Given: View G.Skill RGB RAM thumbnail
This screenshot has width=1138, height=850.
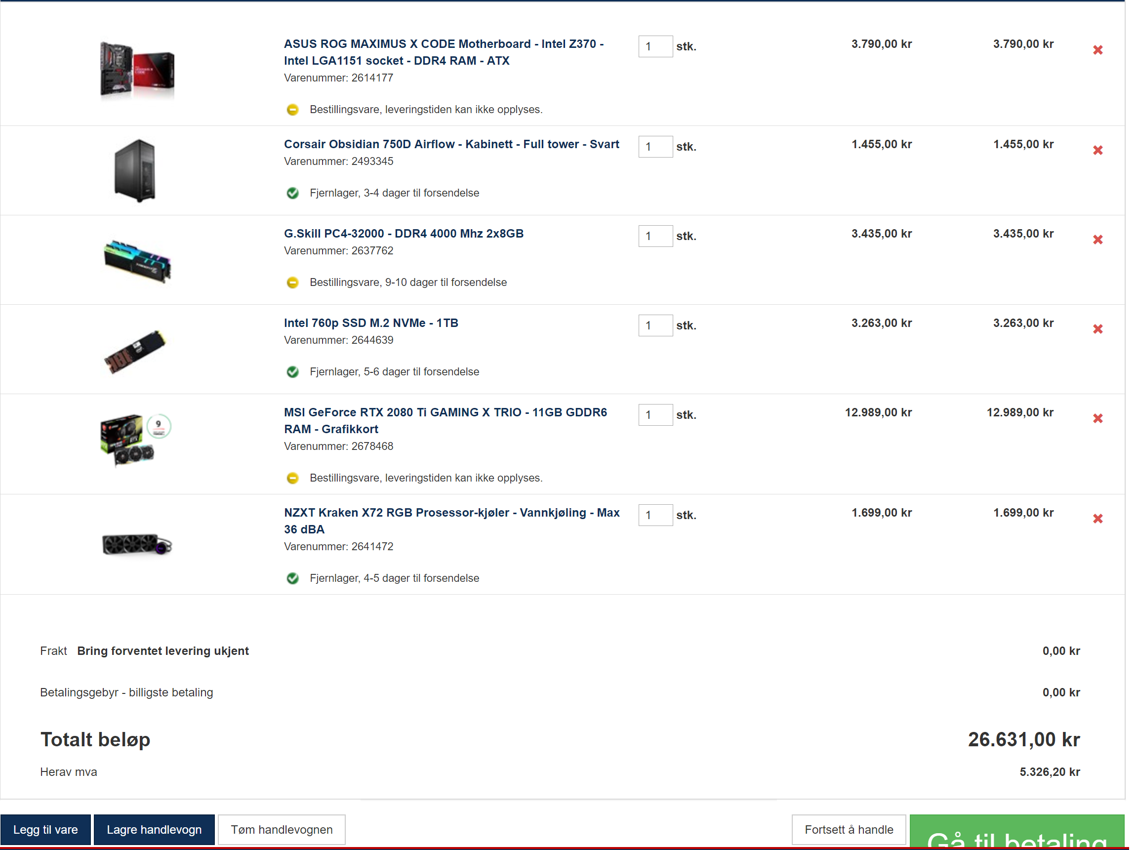Looking at the screenshot, I should (x=137, y=261).
